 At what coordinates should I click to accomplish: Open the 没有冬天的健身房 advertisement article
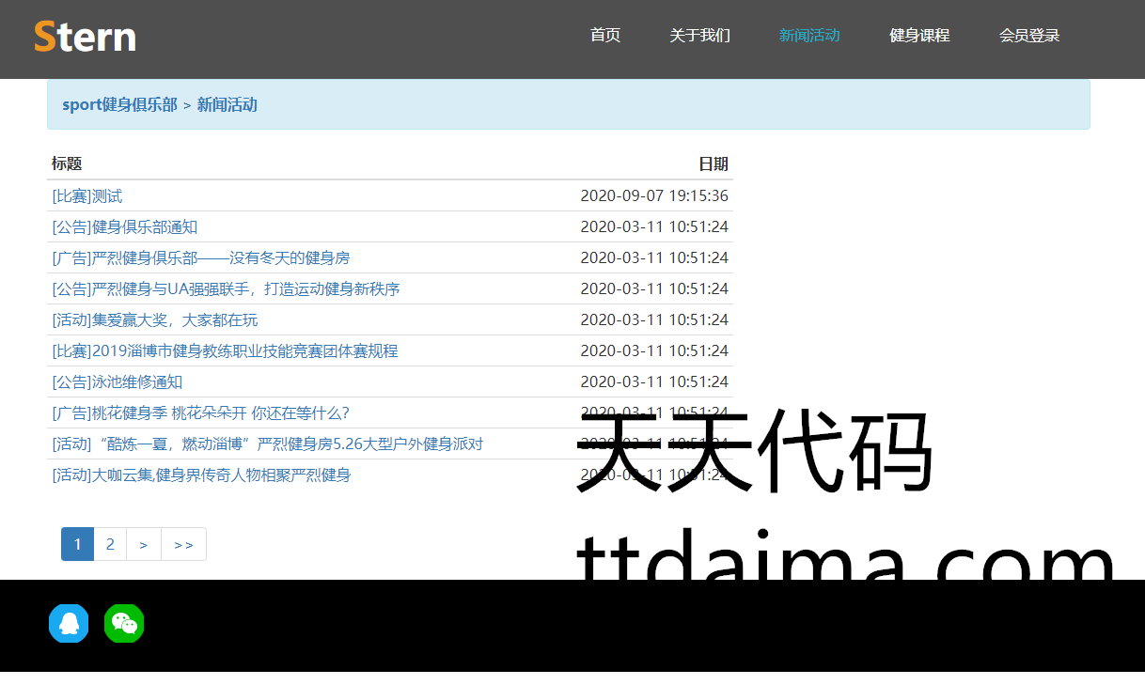tap(201, 258)
